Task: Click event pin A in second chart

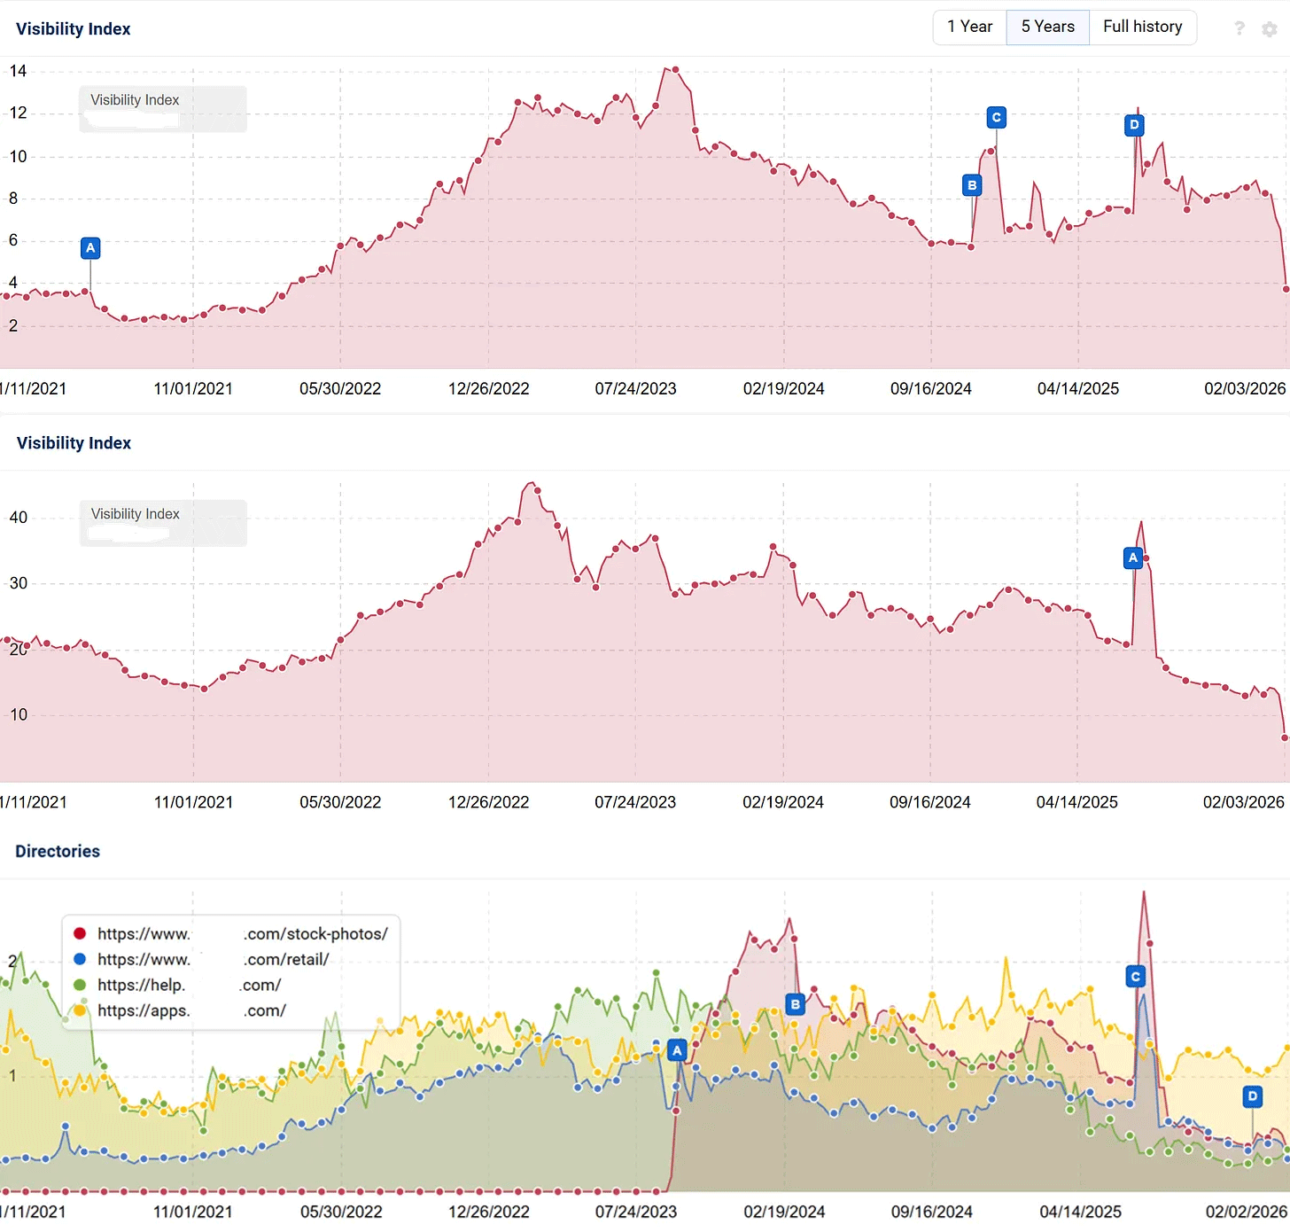Action: [x=1132, y=558]
